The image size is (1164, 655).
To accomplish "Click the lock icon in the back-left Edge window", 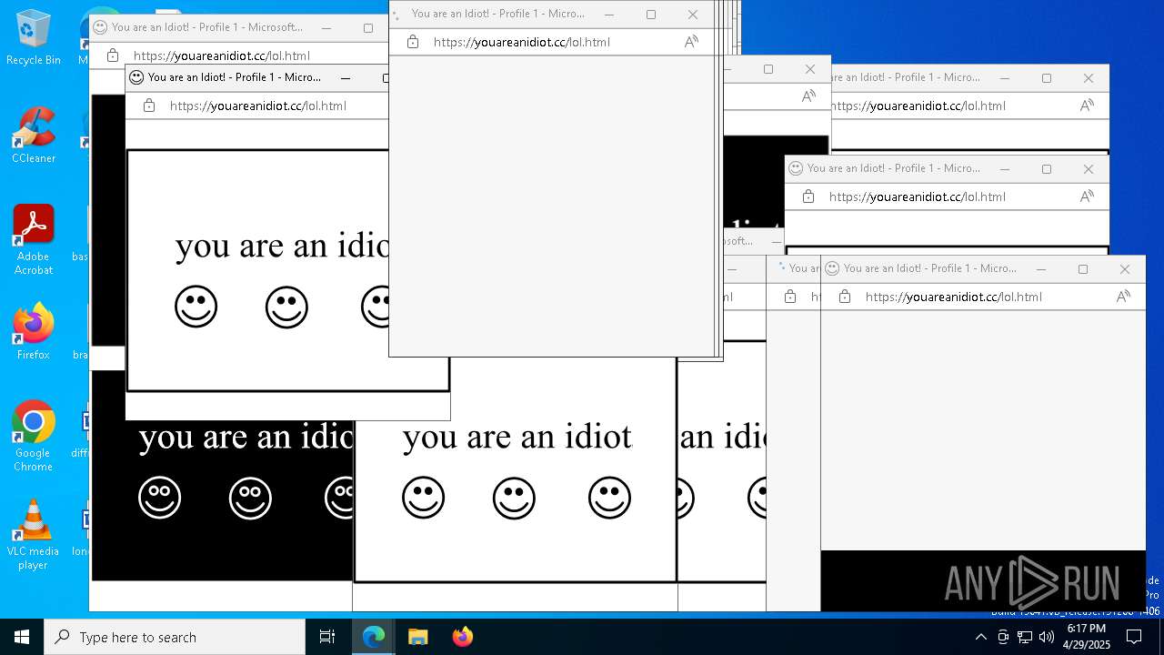I will pyautogui.click(x=113, y=55).
